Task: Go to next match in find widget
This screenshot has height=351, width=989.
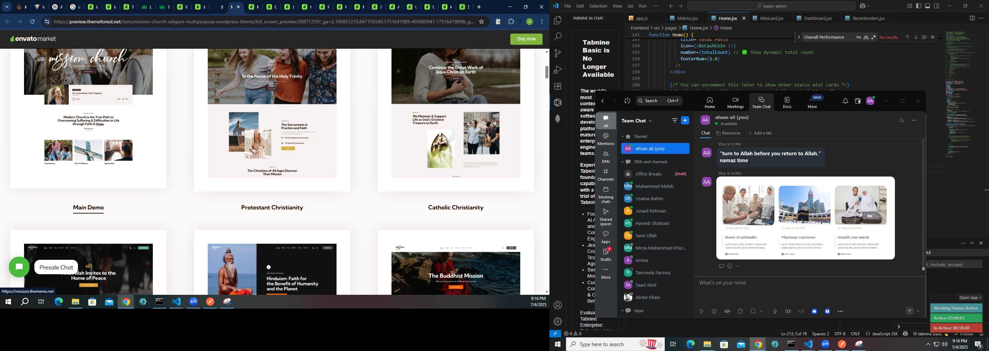Action: tap(916, 37)
